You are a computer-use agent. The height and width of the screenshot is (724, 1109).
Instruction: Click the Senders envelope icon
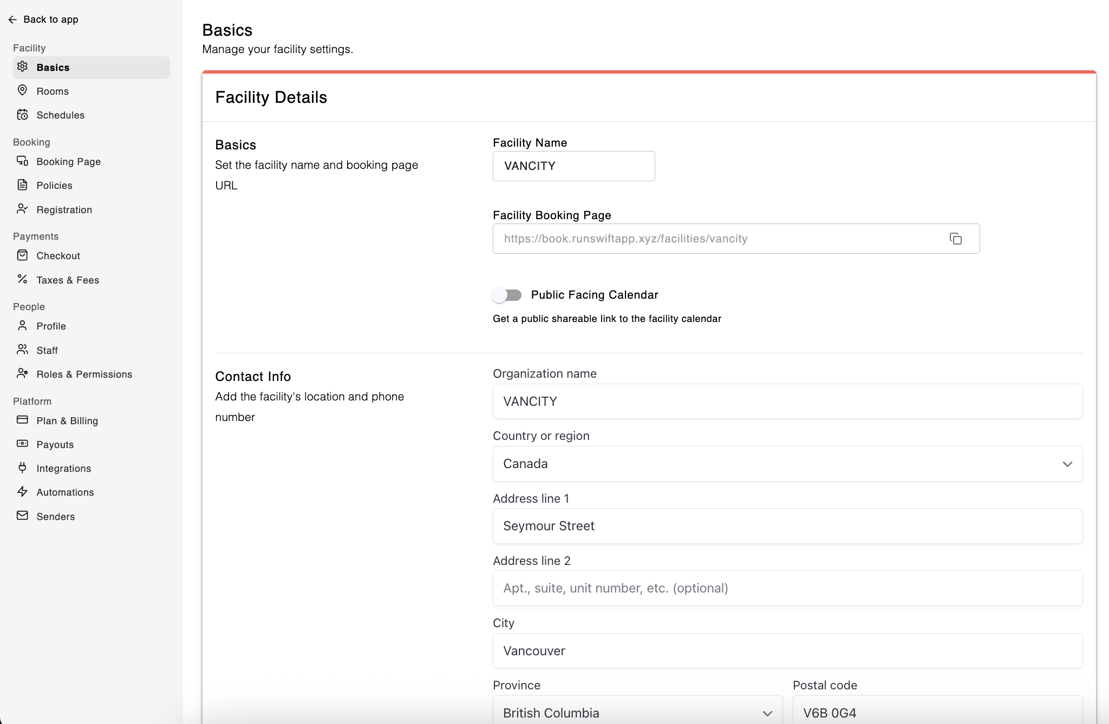tap(22, 516)
